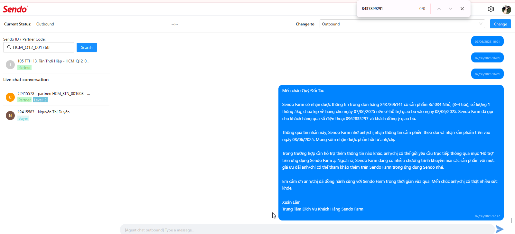
Task: Click the find field containing 8437899291
Action: (388, 9)
